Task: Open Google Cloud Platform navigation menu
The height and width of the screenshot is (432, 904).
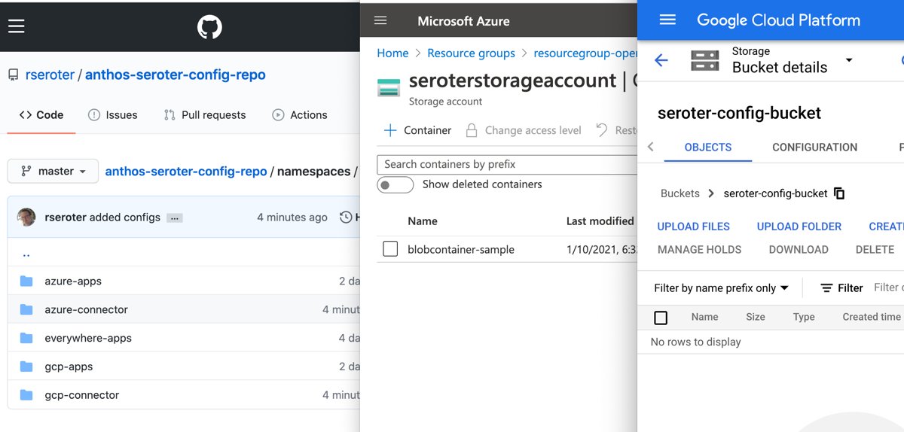Action: click(667, 20)
